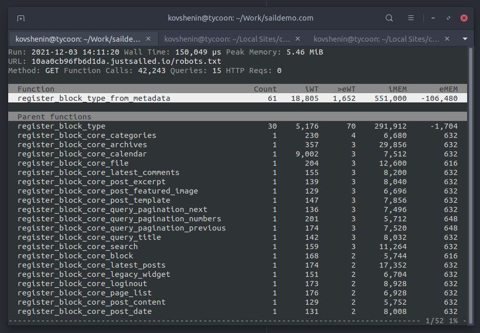Viewport: 480px width, 333px height.
Task: Close the ~/Work/saildemo tab
Action: coord(148,39)
